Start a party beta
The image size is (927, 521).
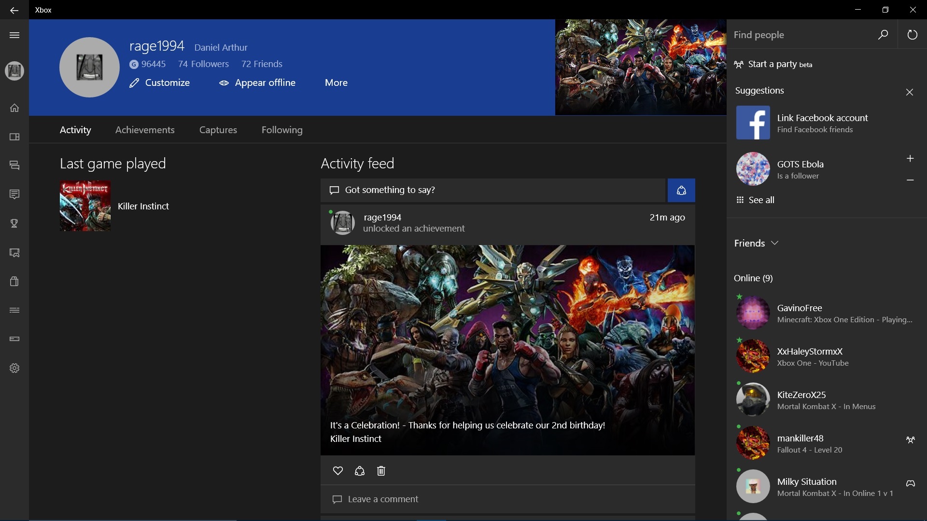tap(773, 64)
